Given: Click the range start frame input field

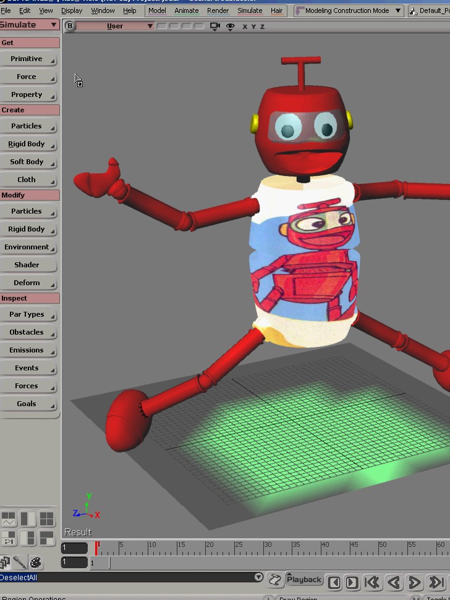Looking at the screenshot, I should [74, 562].
